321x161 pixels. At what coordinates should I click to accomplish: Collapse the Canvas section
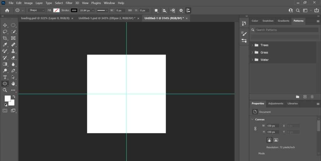[x=253, y=119]
